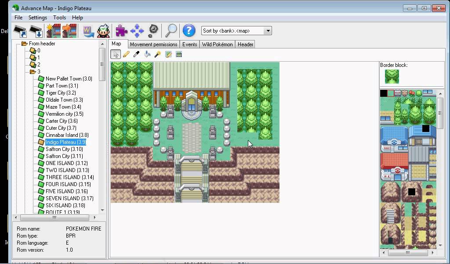Click map tree horizontal scrollbar right arrow
450x264 pixels.
(x=95, y=217)
